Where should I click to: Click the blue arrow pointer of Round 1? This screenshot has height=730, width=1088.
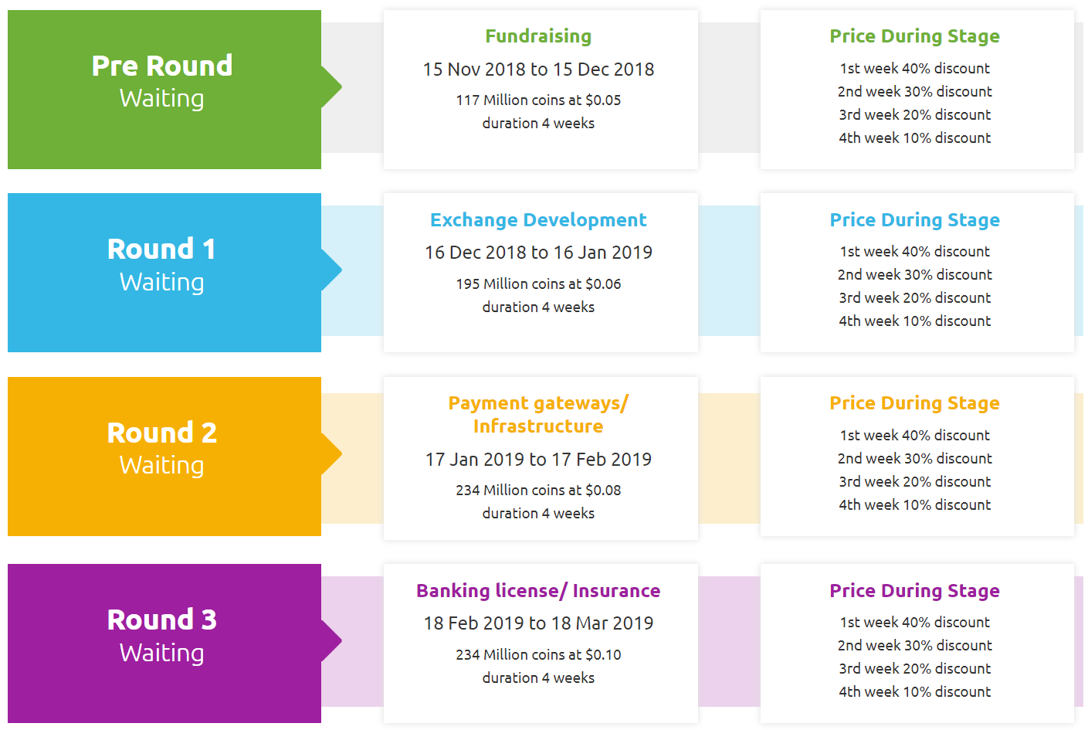pyautogui.click(x=332, y=270)
